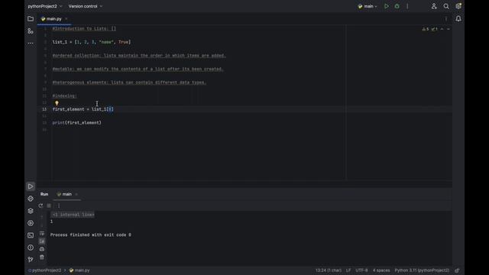Click the print(first_element) line
Image resolution: width=489 pixels, height=275 pixels.
(x=76, y=122)
